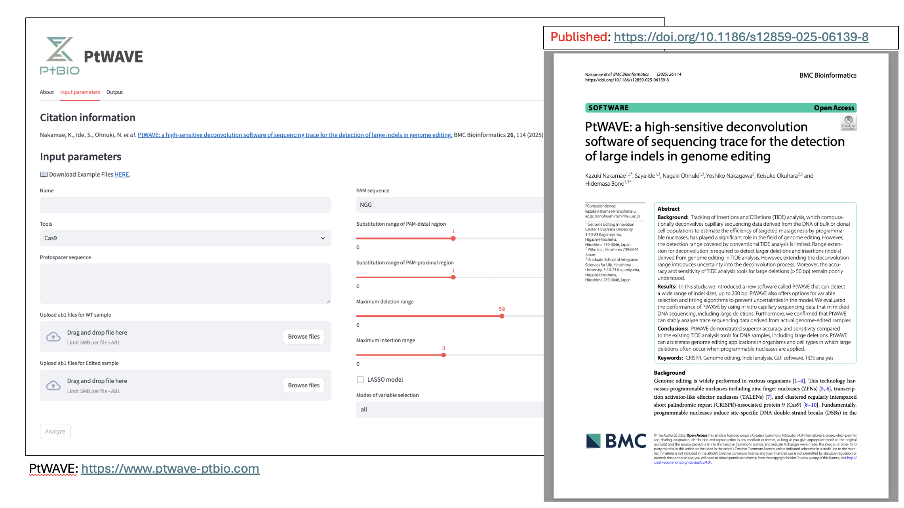This screenshot has height=508, width=904.
Task: Click the PAM-distal substitution range slider handle
Action: pyautogui.click(x=453, y=238)
